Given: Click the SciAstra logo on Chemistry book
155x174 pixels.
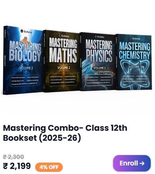Looking at the screenshot, I should pos(135,38).
